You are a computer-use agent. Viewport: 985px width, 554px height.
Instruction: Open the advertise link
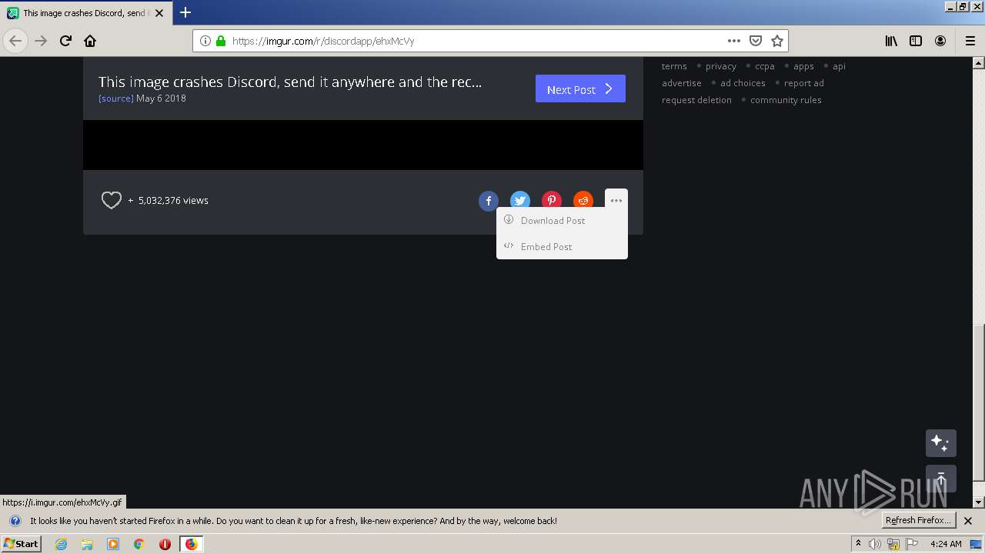pos(682,83)
